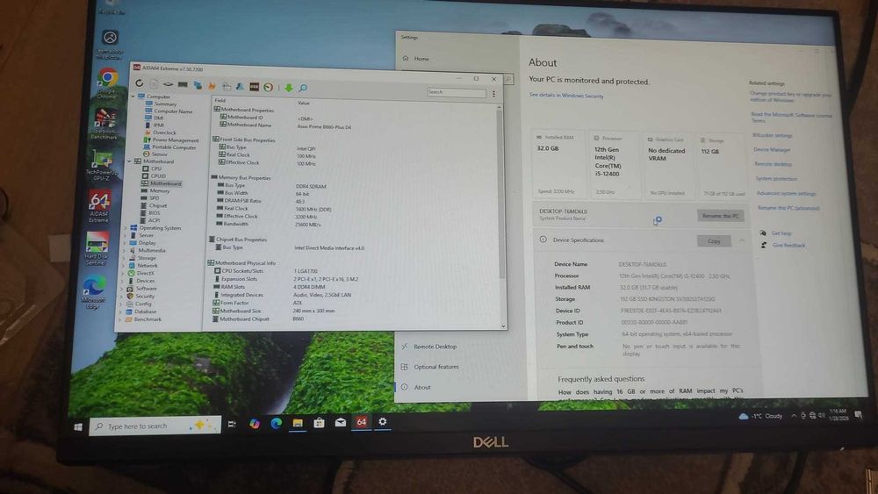This screenshot has height=494, width=878.
Task: Click the AIDA64 vertical scrollbar
Action: [x=501, y=215]
